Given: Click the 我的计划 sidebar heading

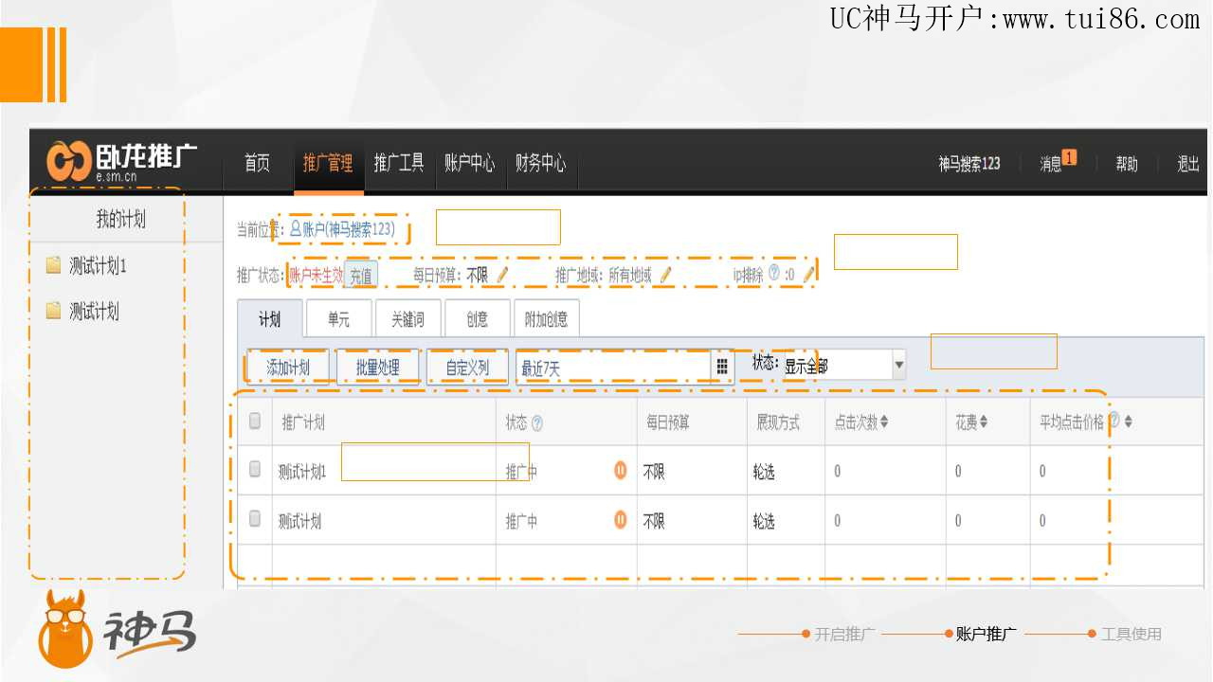Looking at the screenshot, I should coord(121,220).
